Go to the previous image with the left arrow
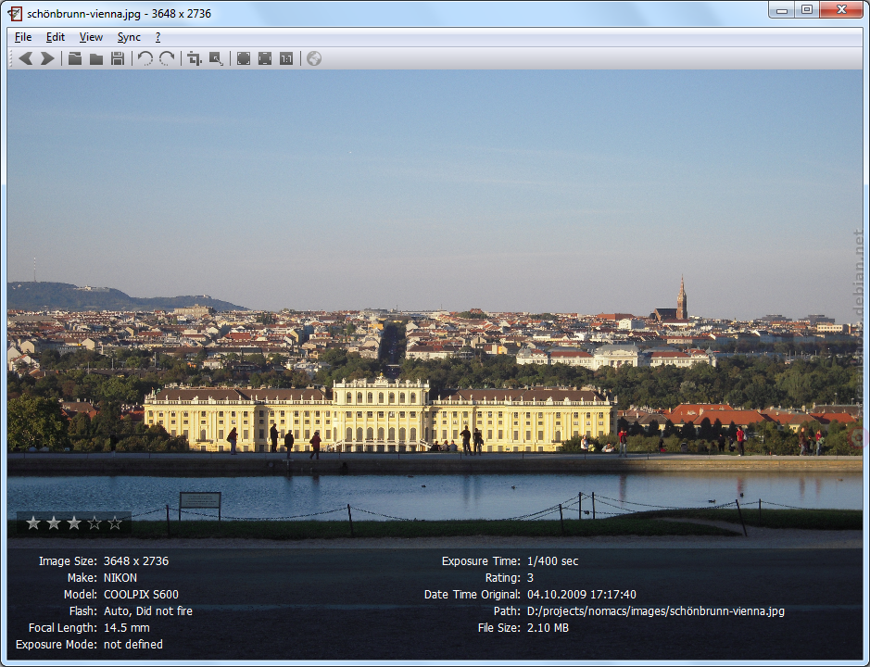This screenshot has height=667, width=870. tap(26, 58)
